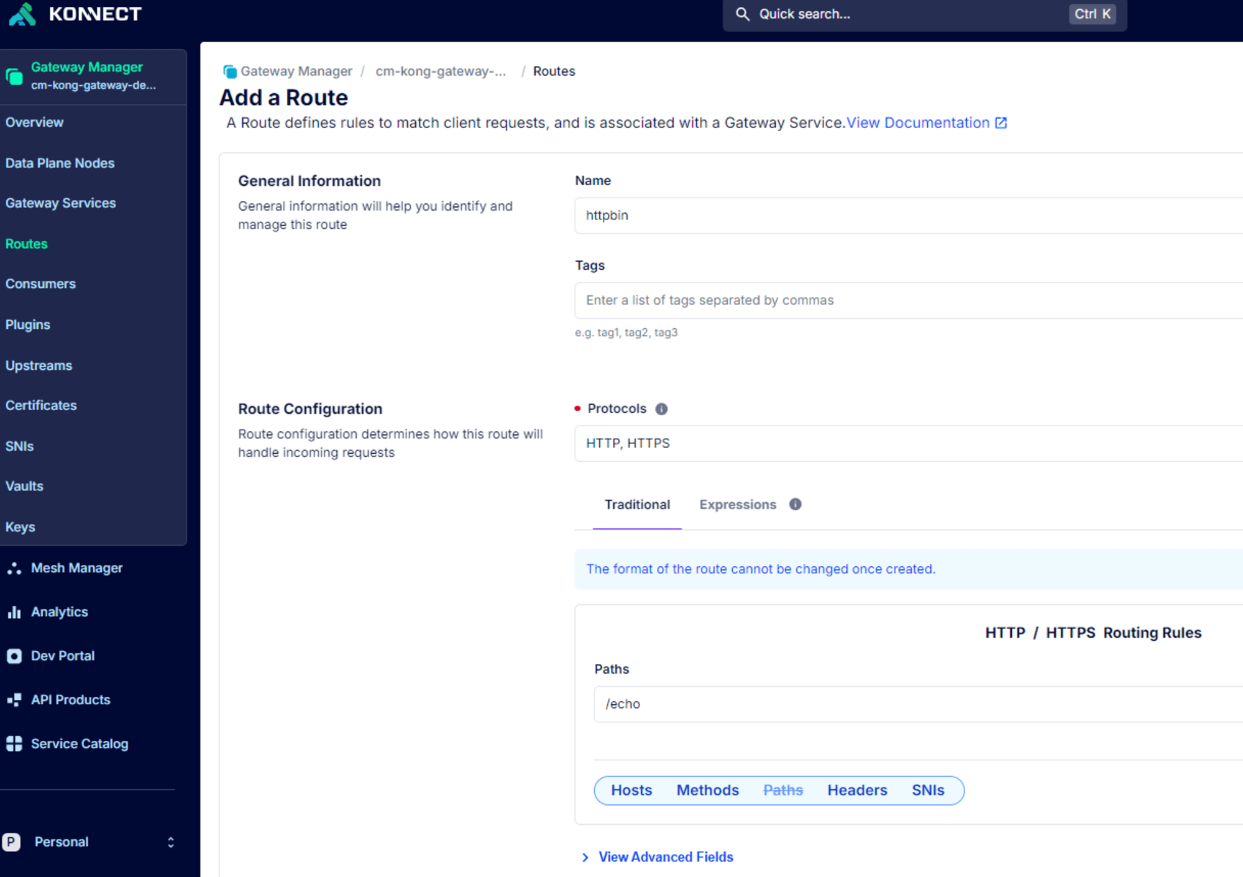
Task: Select the Traditional tab for routing
Action: coord(636,504)
